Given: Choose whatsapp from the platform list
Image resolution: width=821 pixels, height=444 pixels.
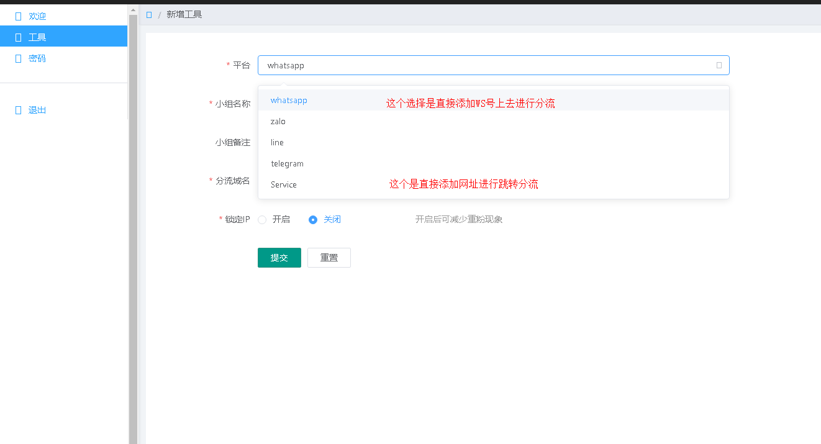Looking at the screenshot, I should coord(493,100).
